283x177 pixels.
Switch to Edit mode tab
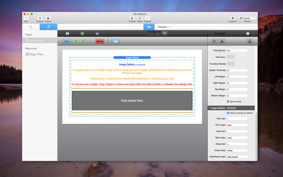coord(149,27)
